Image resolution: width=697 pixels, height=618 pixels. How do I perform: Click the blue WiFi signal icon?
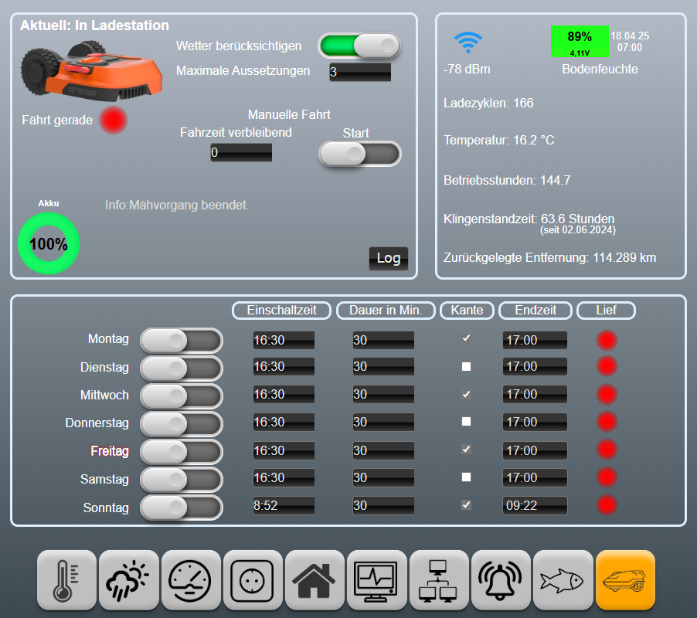(x=468, y=42)
